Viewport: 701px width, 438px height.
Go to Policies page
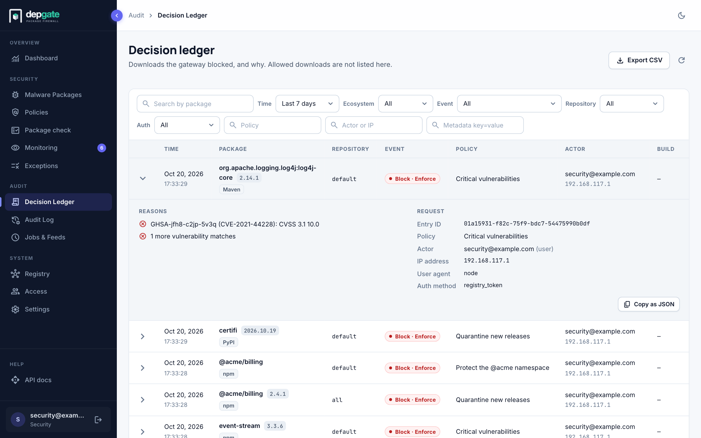click(x=58, y=112)
